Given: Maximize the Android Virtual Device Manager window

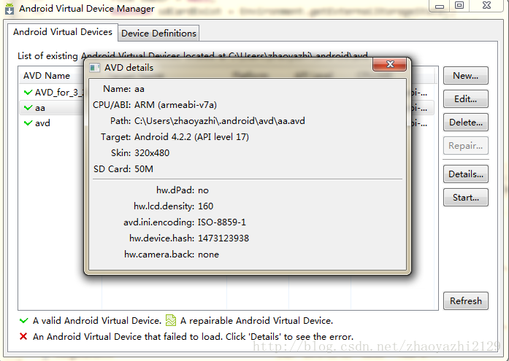Looking at the screenshot, I should click(459, 6).
